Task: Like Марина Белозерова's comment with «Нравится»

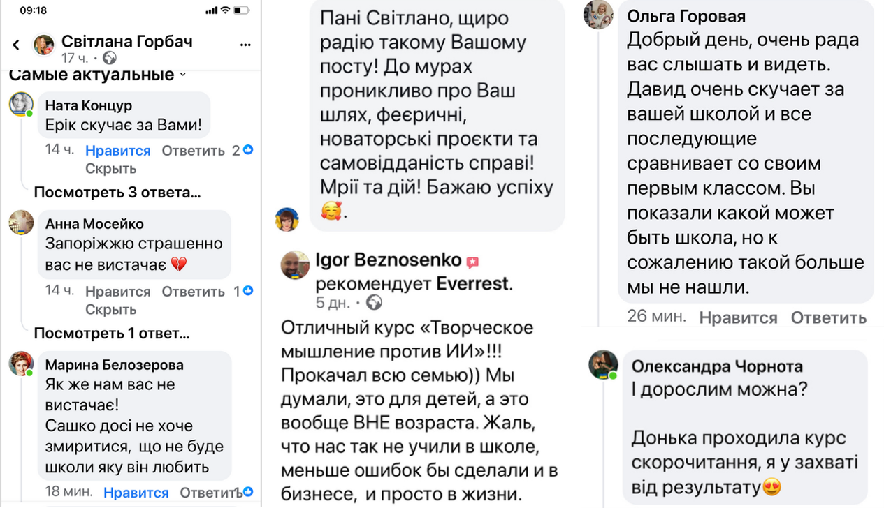Action: pos(136,493)
